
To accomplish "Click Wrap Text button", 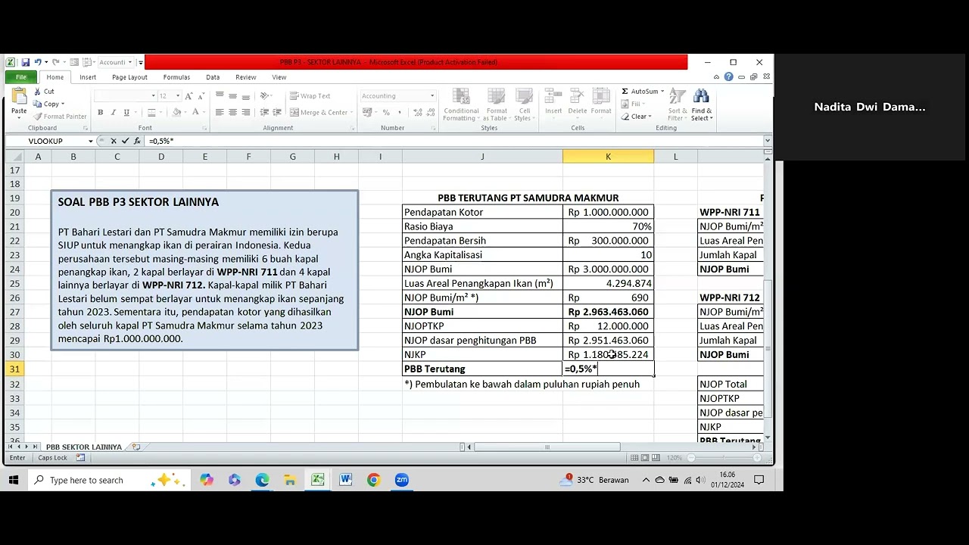I will [x=310, y=96].
